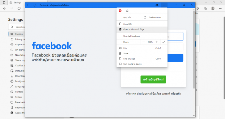Switch to the Settings browser tab
This screenshot has height=119, width=225.
16,2
